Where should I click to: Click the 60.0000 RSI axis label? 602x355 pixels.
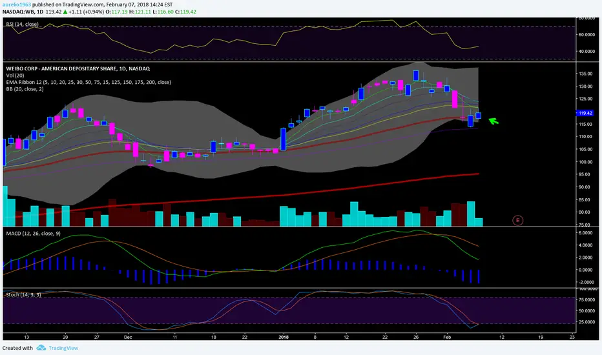coord(586,35)
